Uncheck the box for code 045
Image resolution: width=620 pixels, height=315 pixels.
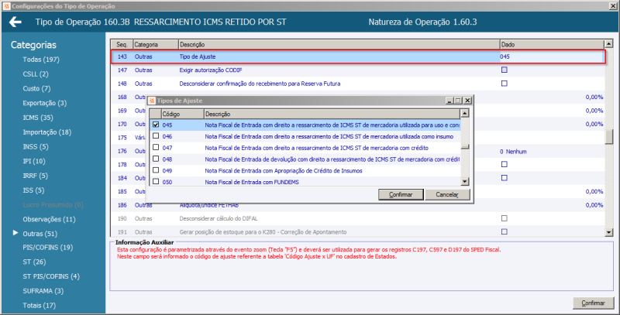(x=156, y=125)
